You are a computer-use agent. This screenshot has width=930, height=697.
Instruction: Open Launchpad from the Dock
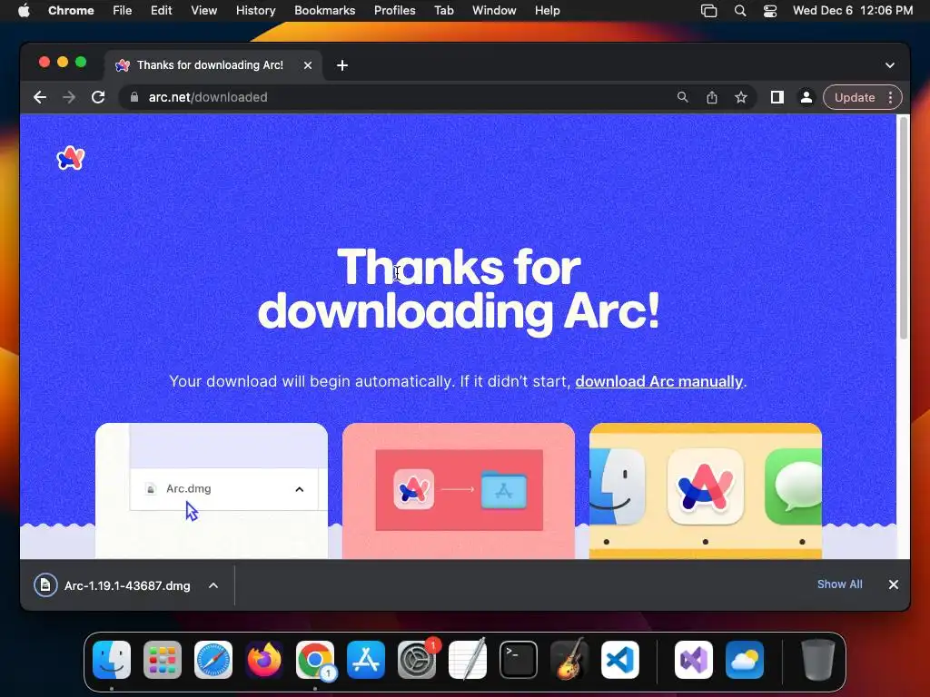pos(163,660)
